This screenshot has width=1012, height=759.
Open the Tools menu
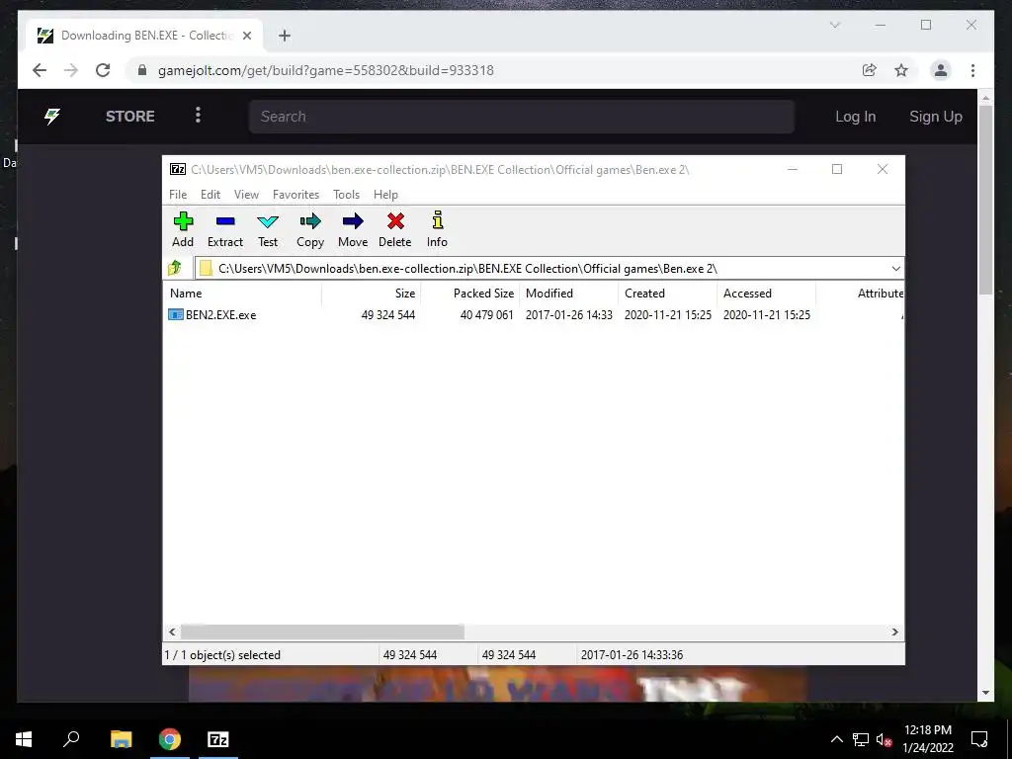click(x=347, y=195)
